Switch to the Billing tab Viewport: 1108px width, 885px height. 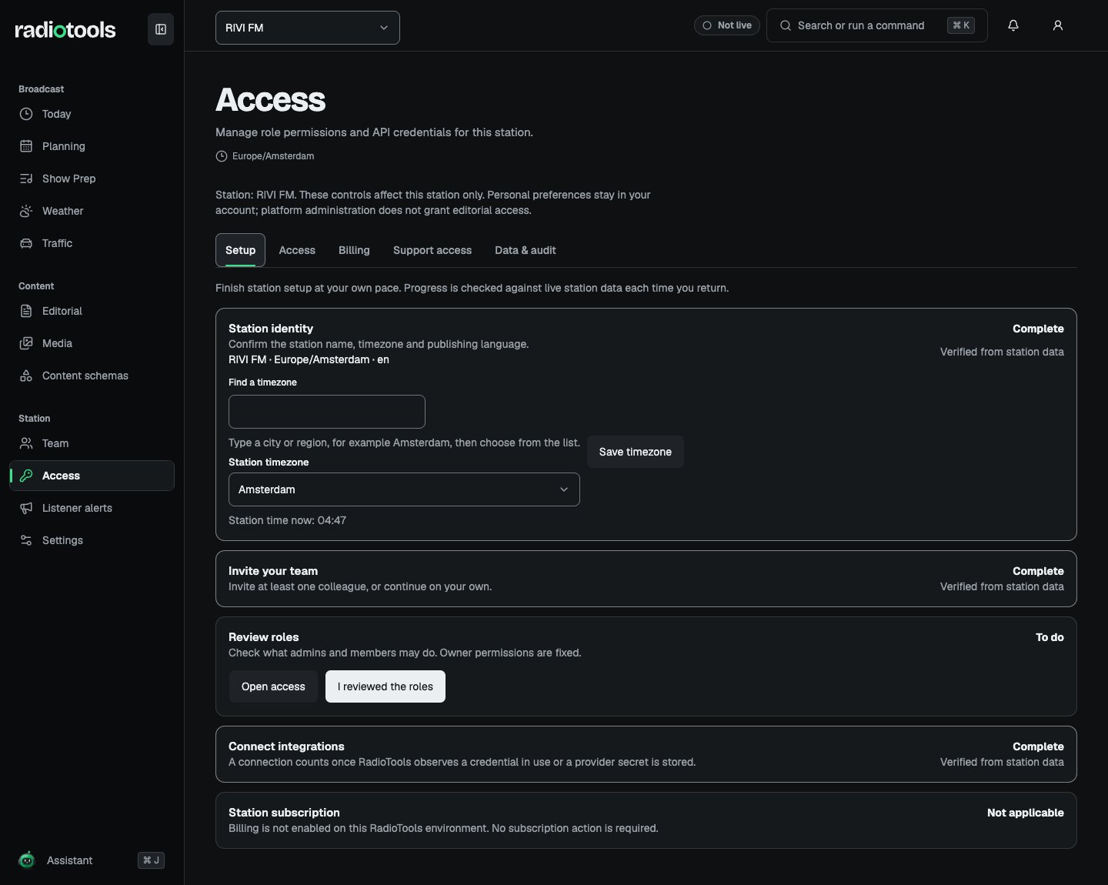pos(354,250)
